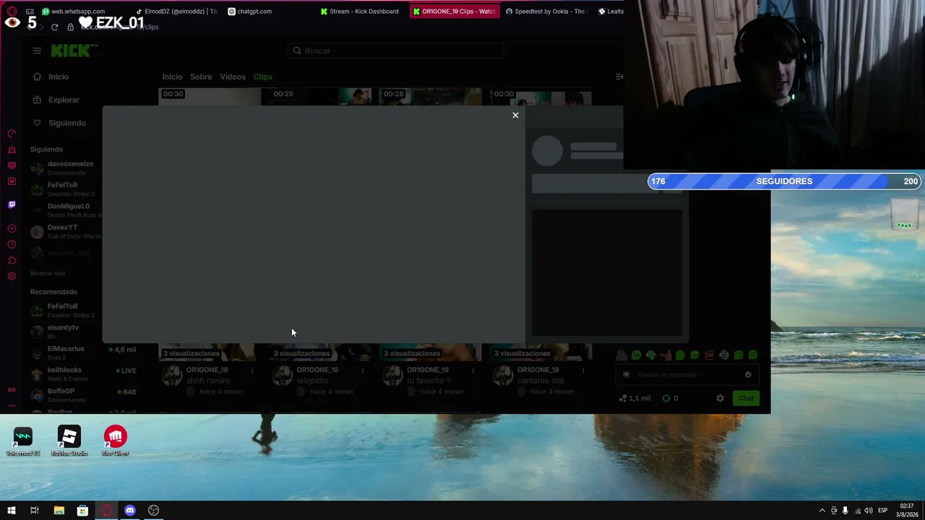Select the Clips tab

262,77
